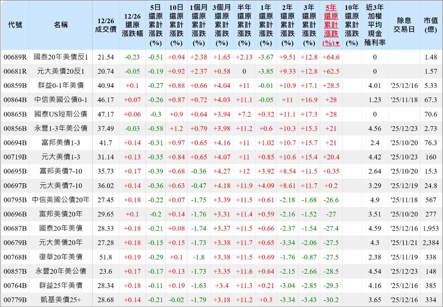Viewport: 443px width, 307px height.
Task: Open the 富邦美債7-10 name
Action: point(61,171)
